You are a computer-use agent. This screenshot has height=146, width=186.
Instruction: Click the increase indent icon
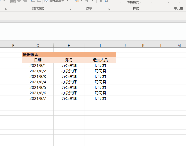[x=39, y=1]
